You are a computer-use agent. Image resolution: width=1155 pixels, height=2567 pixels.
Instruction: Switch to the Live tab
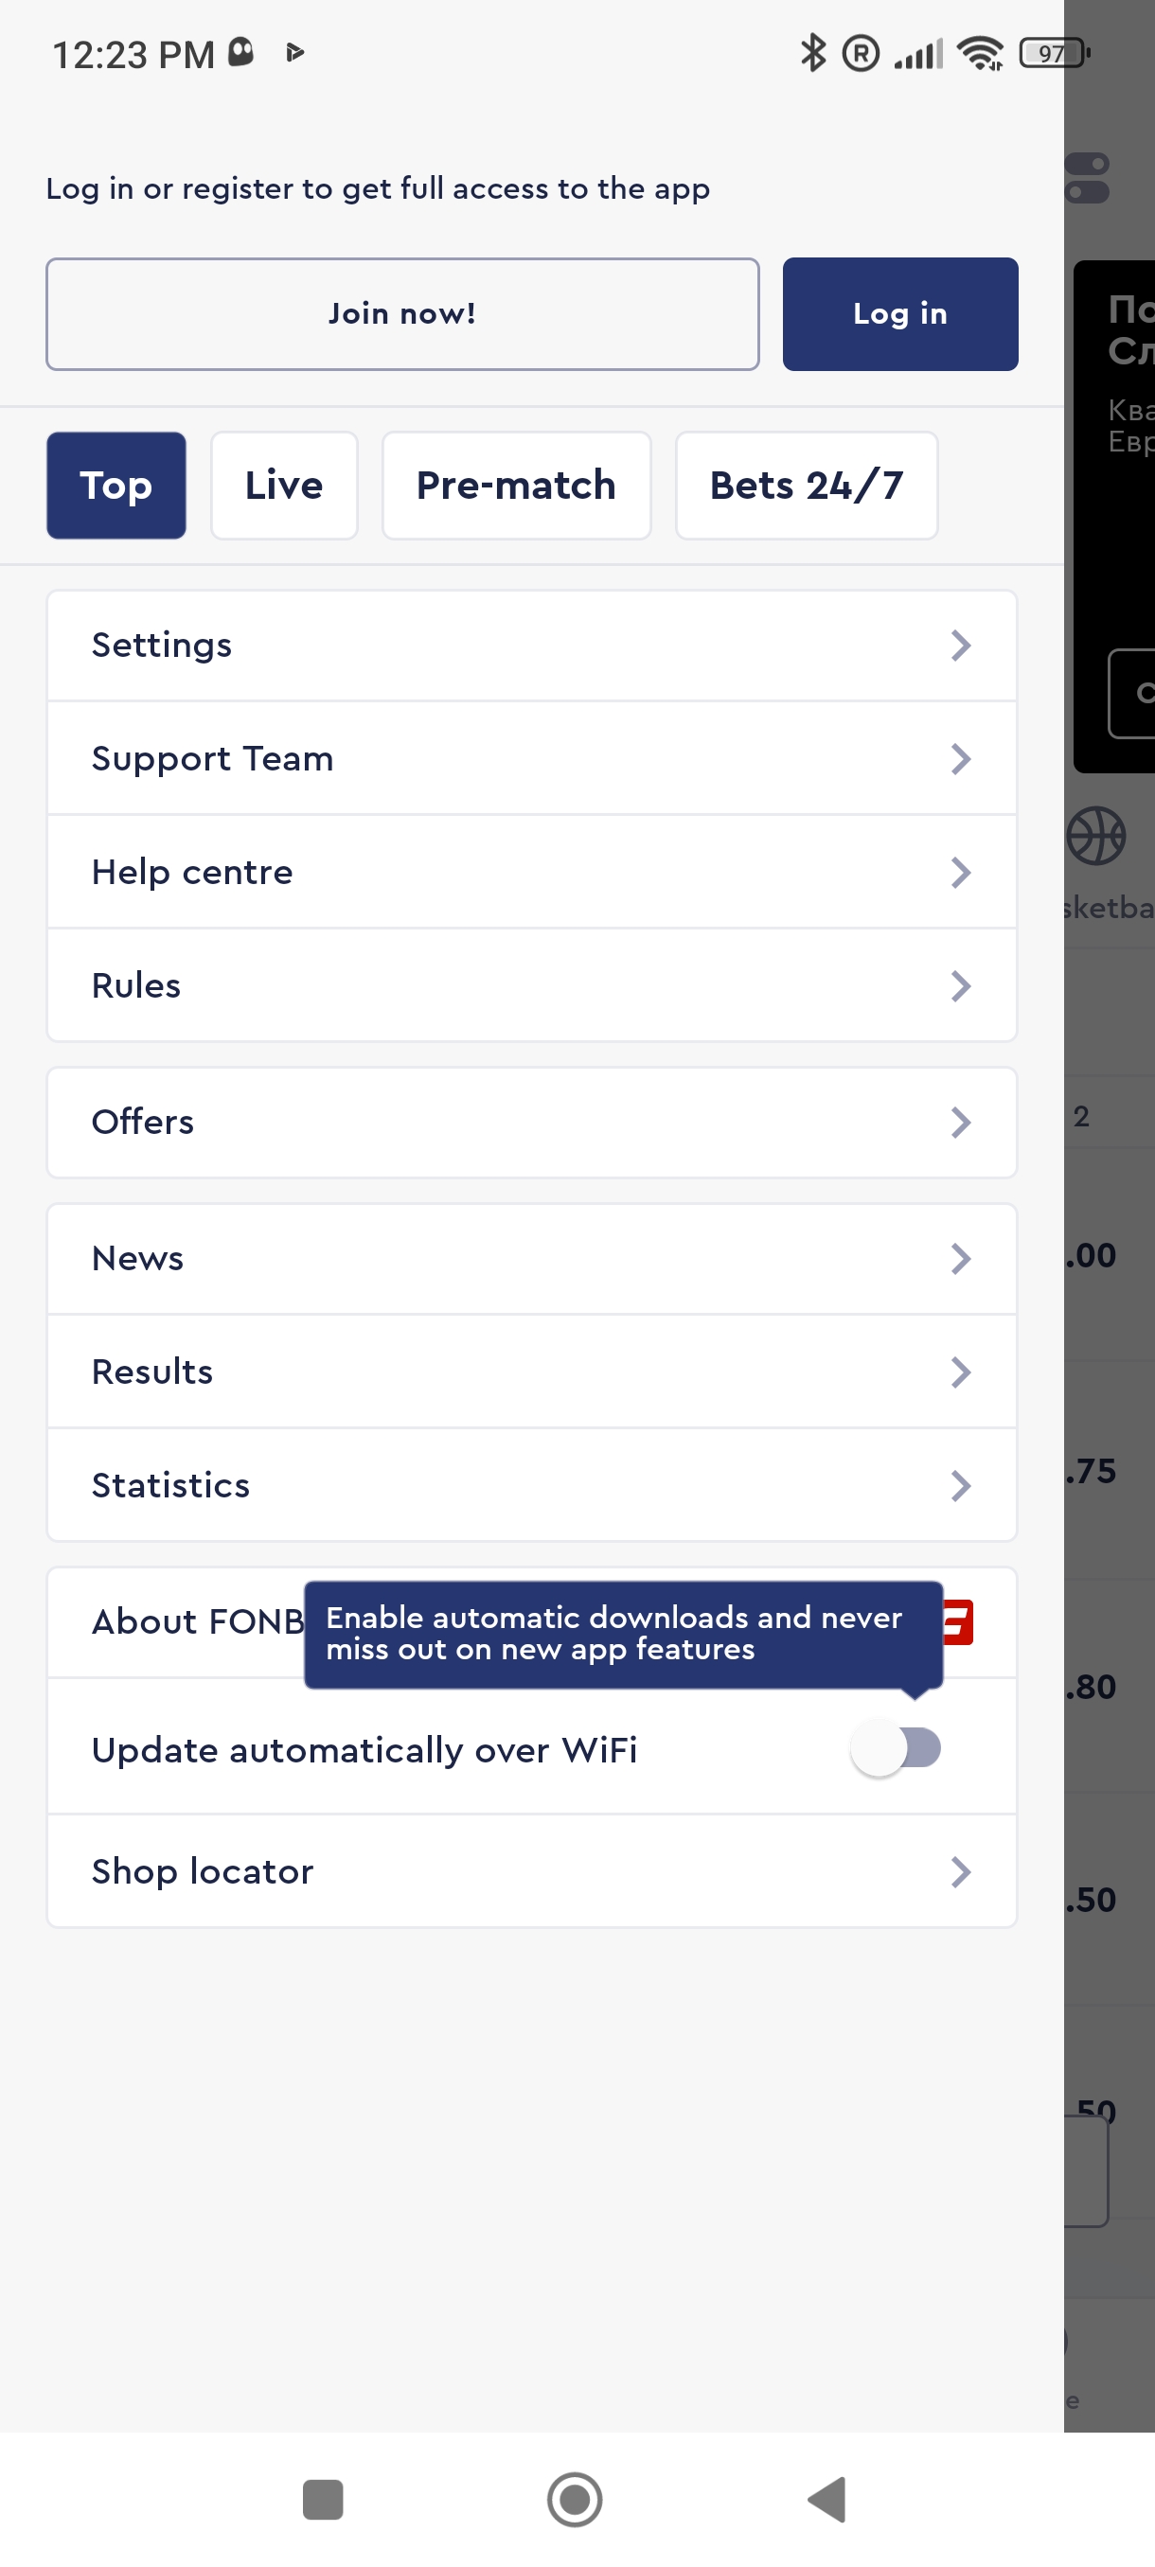284,487
